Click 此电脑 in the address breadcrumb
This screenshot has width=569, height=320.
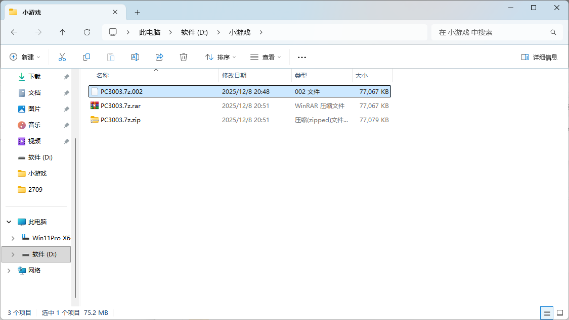tap(150, 32)
